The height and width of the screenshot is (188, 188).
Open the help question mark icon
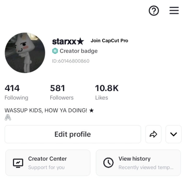click(x=154, y=11)
